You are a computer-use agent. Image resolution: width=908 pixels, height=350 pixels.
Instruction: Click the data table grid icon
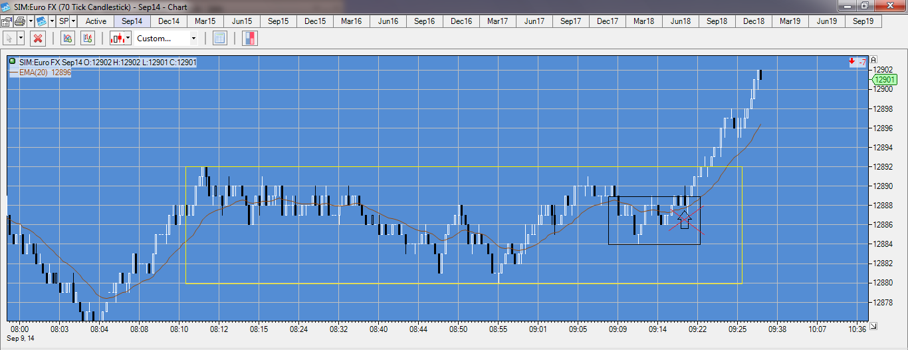click(220, 39)
